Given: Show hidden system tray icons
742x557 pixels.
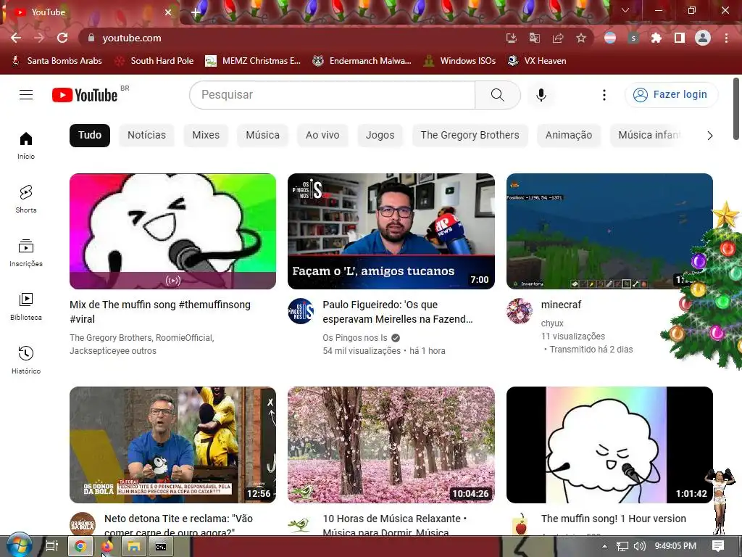Looking at the screenshot, I should (604, 546).
